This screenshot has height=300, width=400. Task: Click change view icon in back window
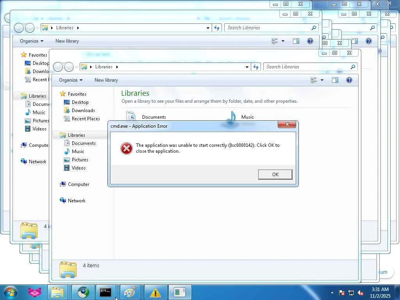coord(275,41)
